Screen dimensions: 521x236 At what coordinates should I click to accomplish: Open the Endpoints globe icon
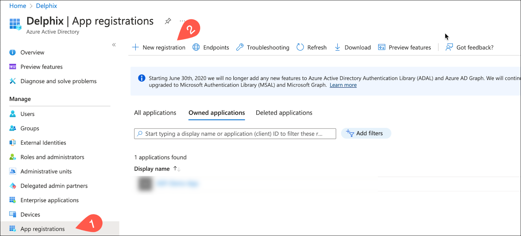point(196,48)
